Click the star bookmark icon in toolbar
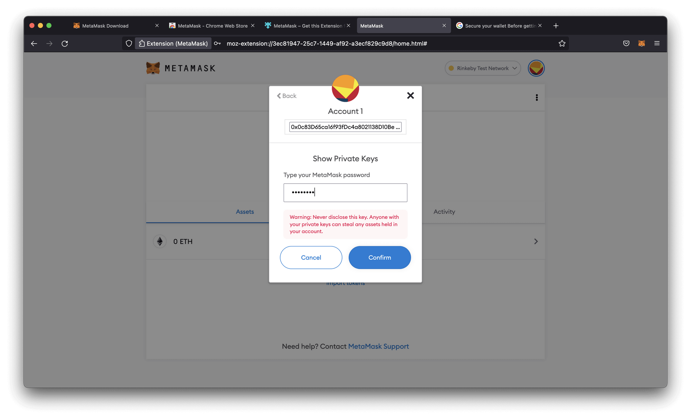The width and height of the screenshot is (691, 419). click(x=562, y=44)
